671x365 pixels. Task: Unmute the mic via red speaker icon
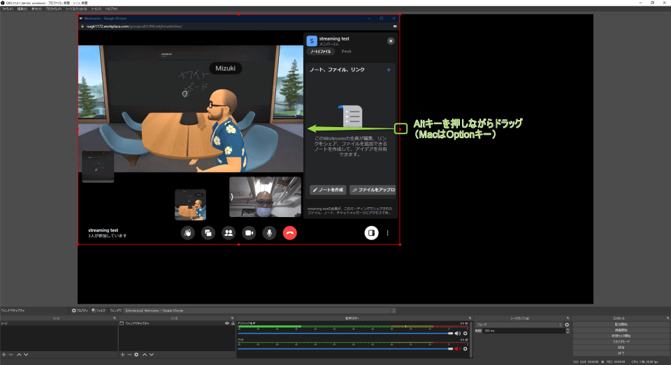(x=458, y=348)
